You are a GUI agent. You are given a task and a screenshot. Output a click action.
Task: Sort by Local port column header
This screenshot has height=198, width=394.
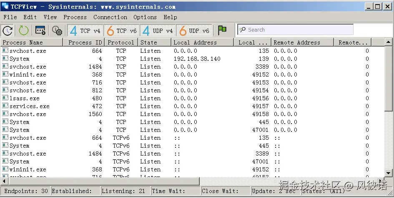[x=253, y=42]
